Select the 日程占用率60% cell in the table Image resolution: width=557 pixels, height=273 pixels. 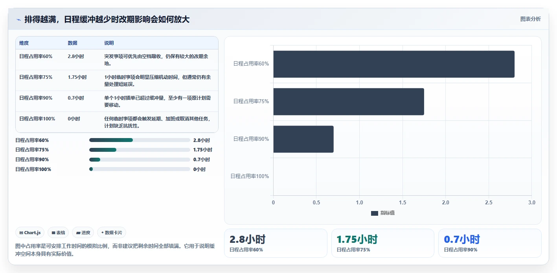pos(36,56)
